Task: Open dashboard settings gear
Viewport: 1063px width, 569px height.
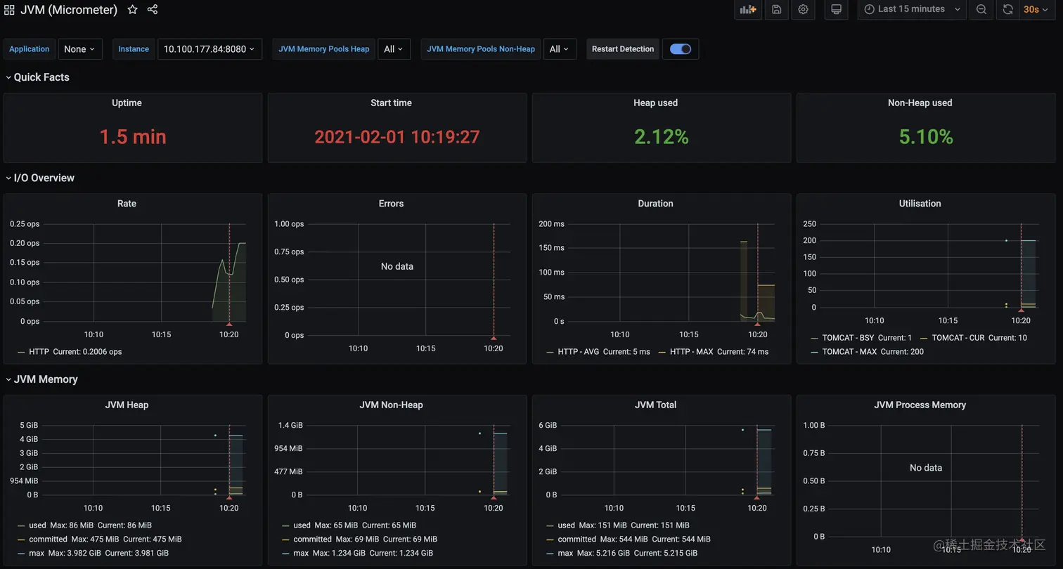Action: coord(803,9)
